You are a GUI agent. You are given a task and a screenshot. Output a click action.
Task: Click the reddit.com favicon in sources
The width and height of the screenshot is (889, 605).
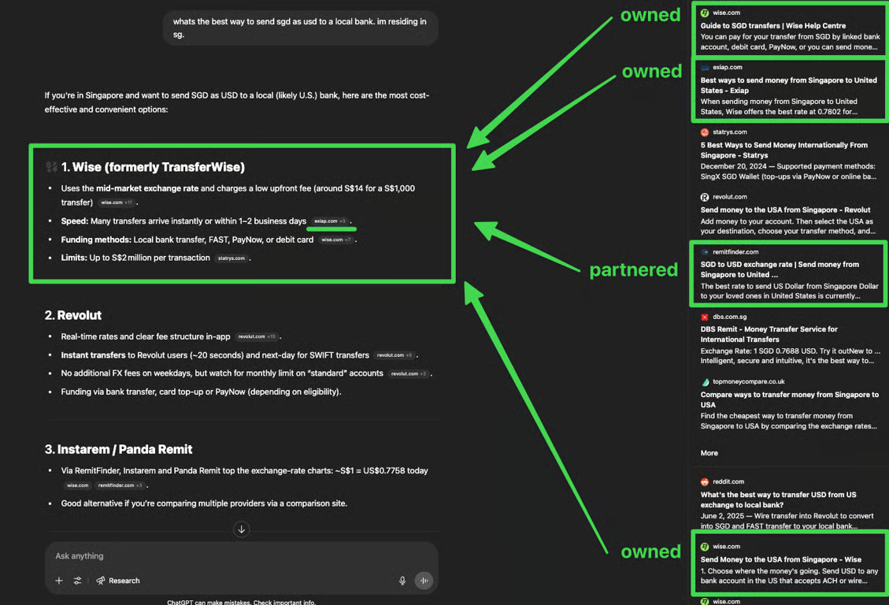pyautogui.click(x=705, y=482)
